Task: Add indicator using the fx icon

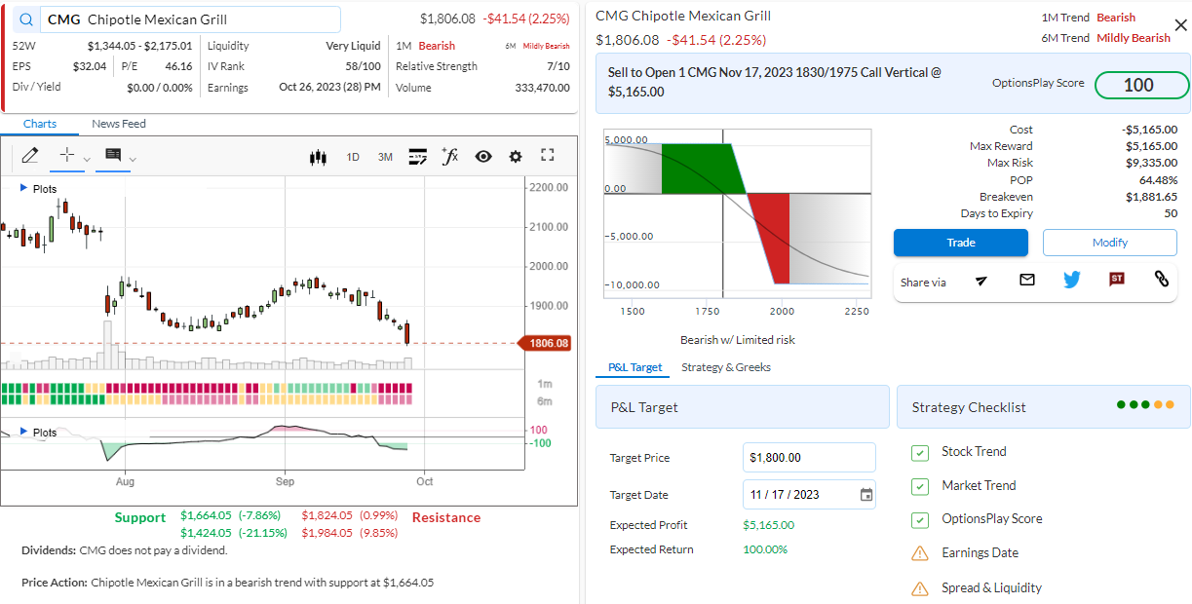Action: (450, 156)
